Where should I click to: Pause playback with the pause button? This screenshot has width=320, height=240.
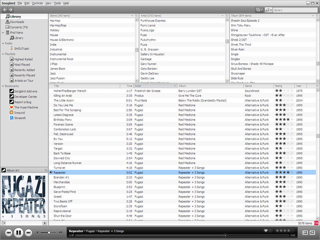pyautogui.click(x=18, y=232)
